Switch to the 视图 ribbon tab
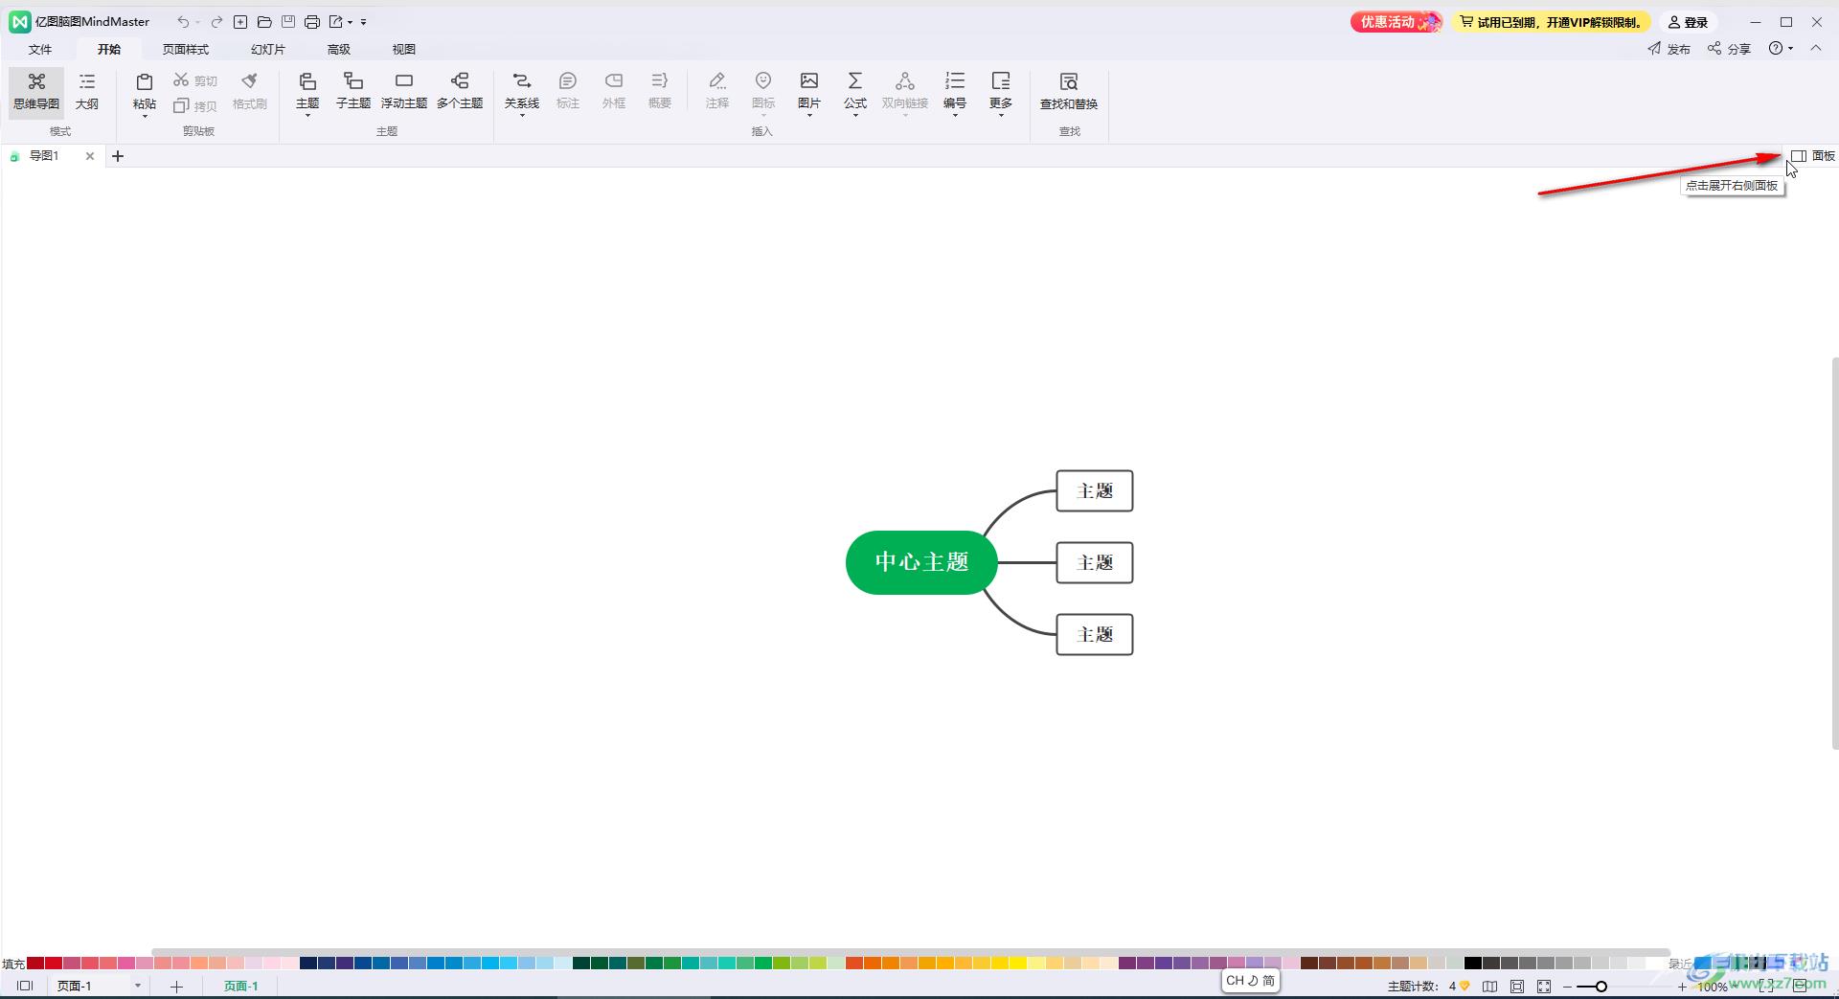The height and width of the screenshot is (999, 1839). [404, 49]
